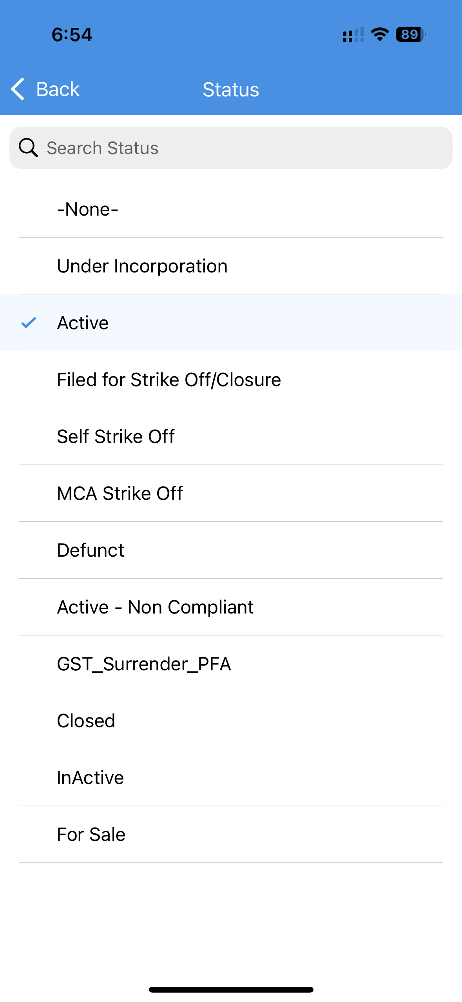
Task: Focus the Search Status field
Action: (x=231, y=148)
